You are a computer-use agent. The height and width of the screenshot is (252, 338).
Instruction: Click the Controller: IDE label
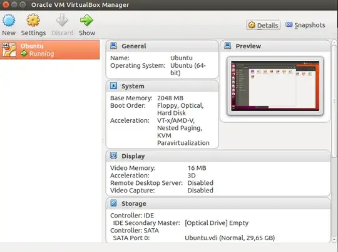(x=132, y=216)
